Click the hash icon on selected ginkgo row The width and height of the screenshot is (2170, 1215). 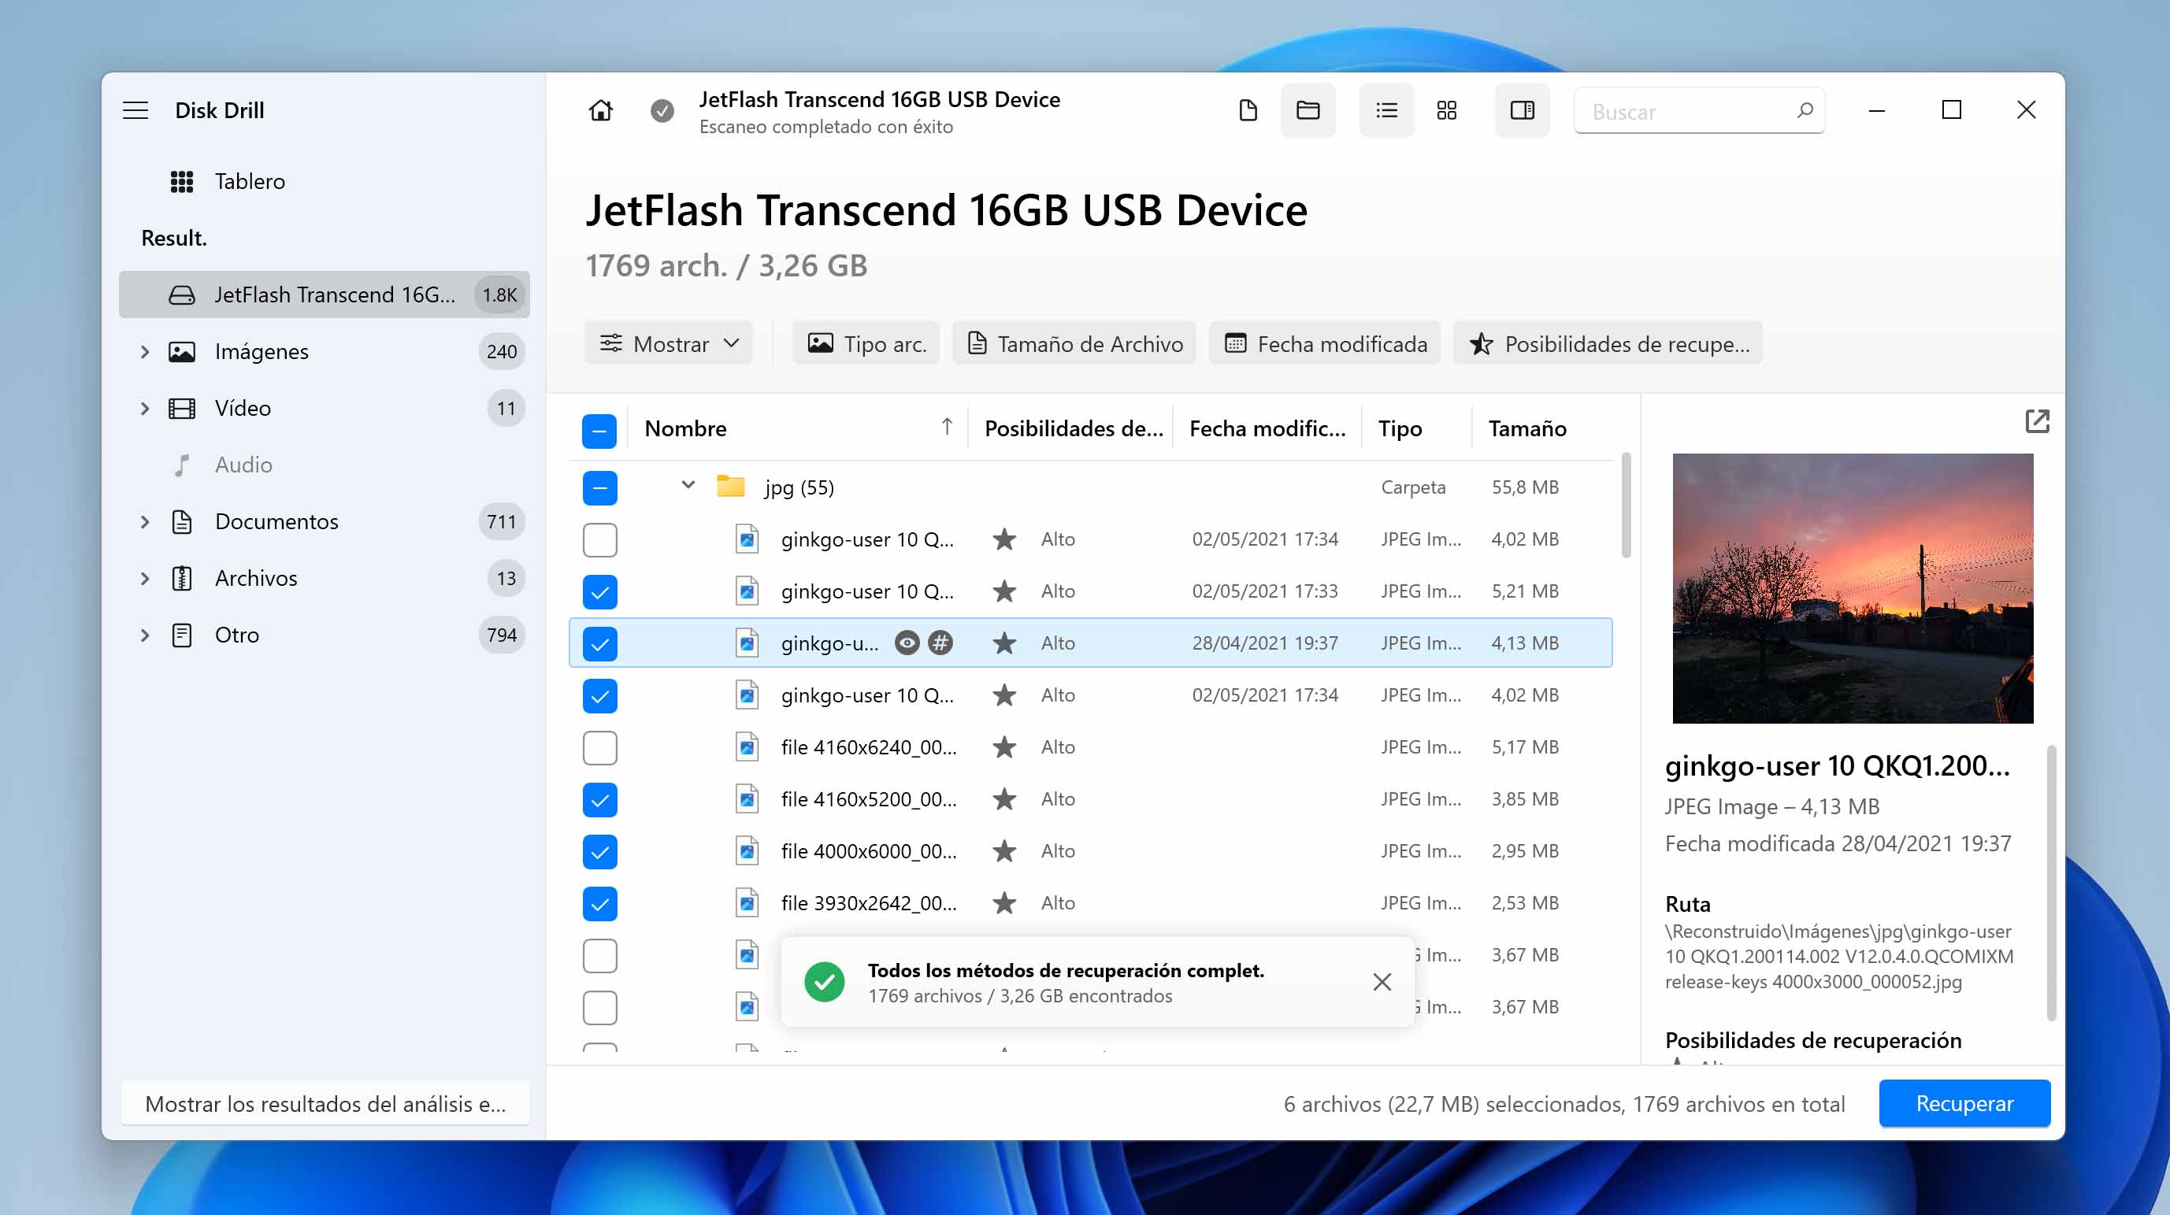(x=940, y=643)
